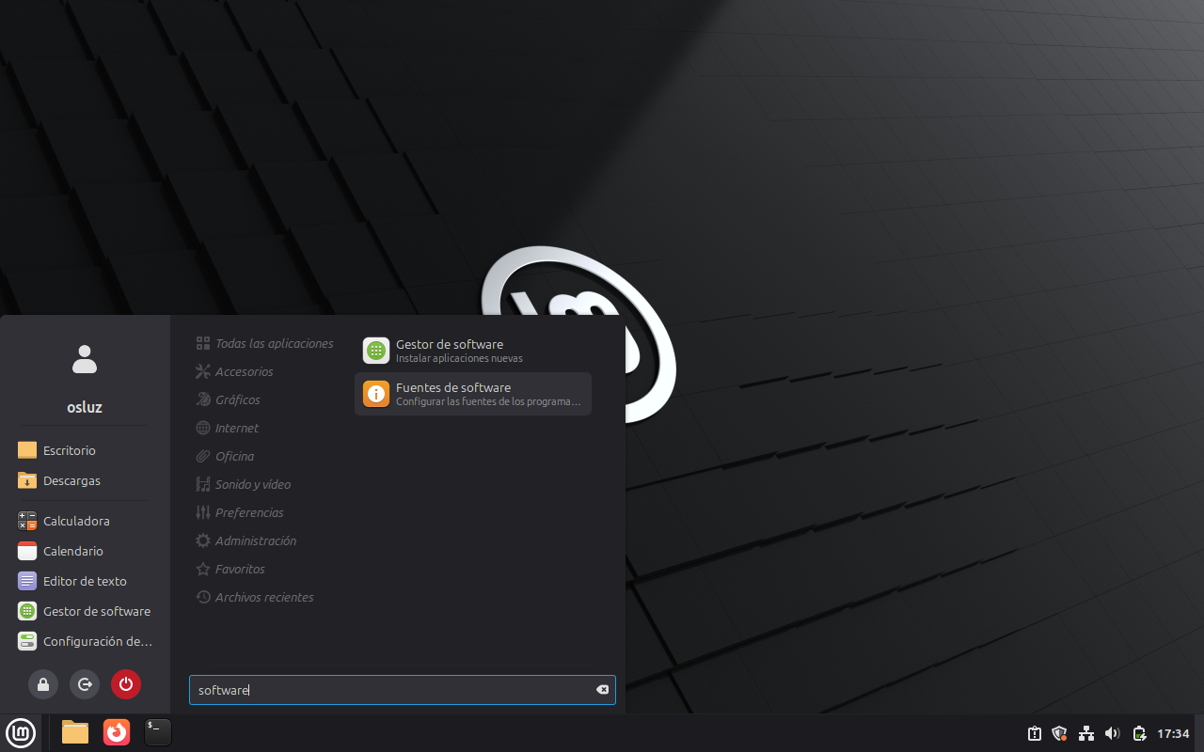Click inside the software search field
1204x752 pixels.
point(403,690)
